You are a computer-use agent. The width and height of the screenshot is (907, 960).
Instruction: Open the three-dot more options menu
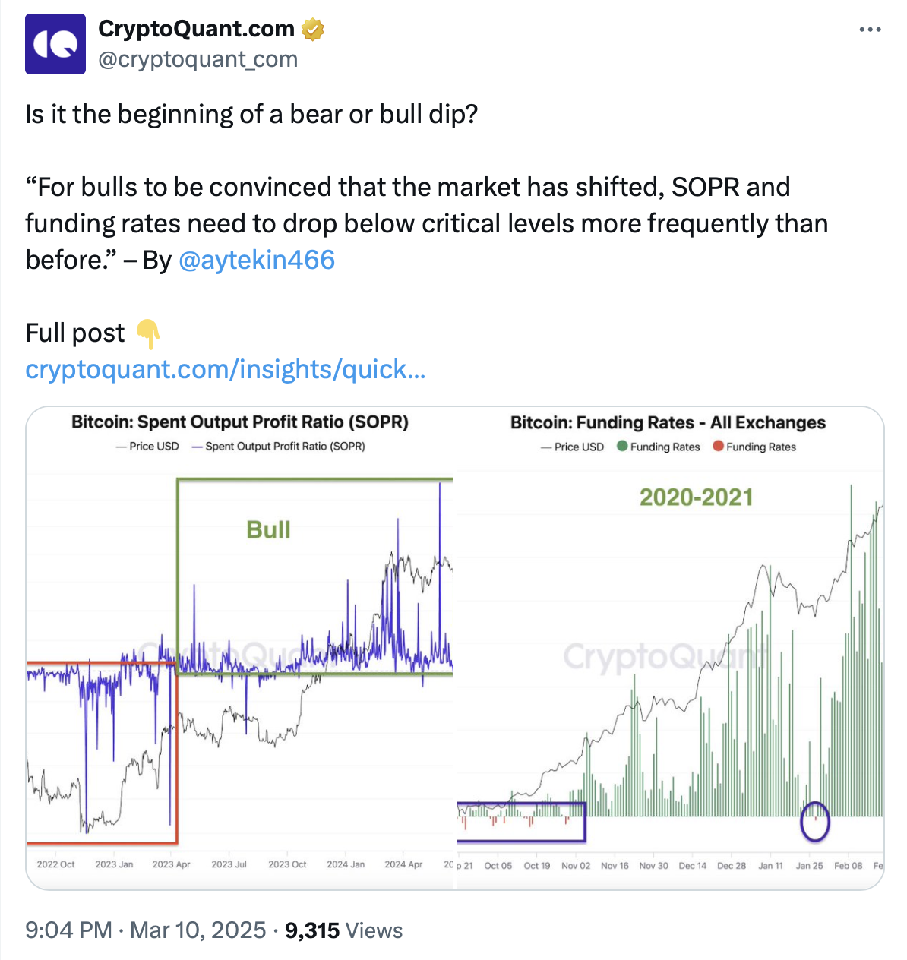point(871,30)
